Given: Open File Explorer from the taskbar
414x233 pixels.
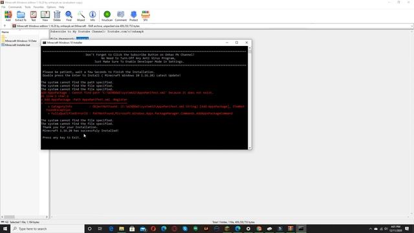Looking at the screenshot, I should point(122,228).
